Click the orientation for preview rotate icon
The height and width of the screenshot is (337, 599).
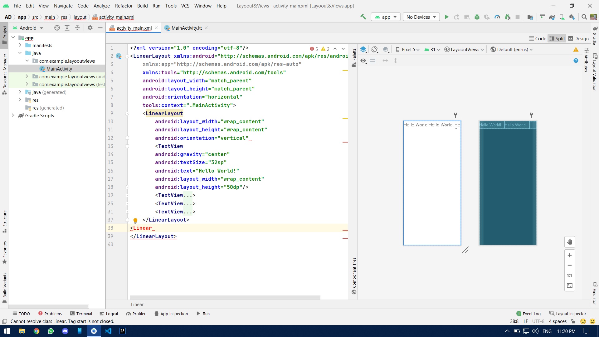click(375, 49)
